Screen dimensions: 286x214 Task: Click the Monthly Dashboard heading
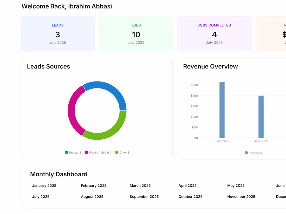(59, 174)
